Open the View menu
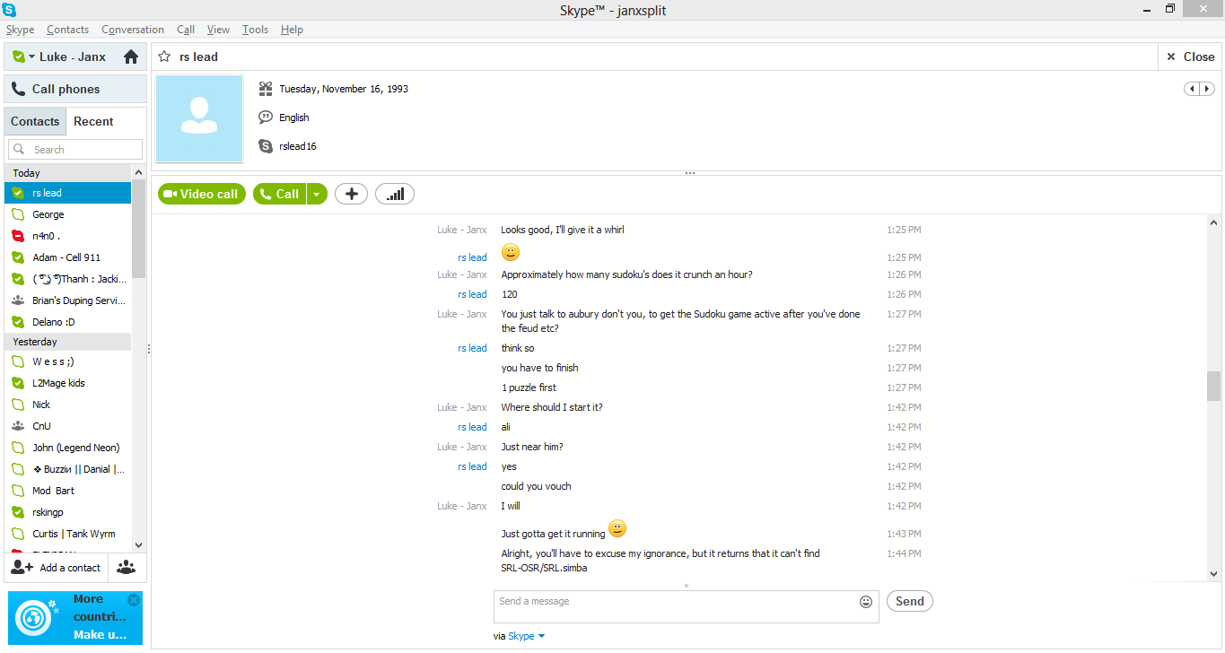 pyautogui.click(x=218, y=30)
